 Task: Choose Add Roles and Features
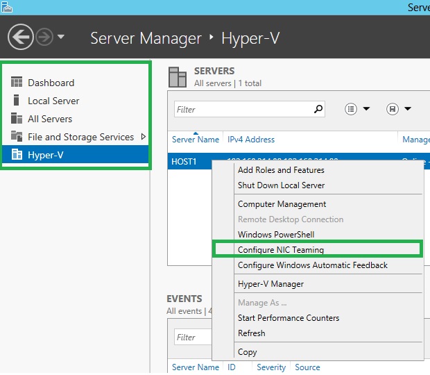point(281,170)
